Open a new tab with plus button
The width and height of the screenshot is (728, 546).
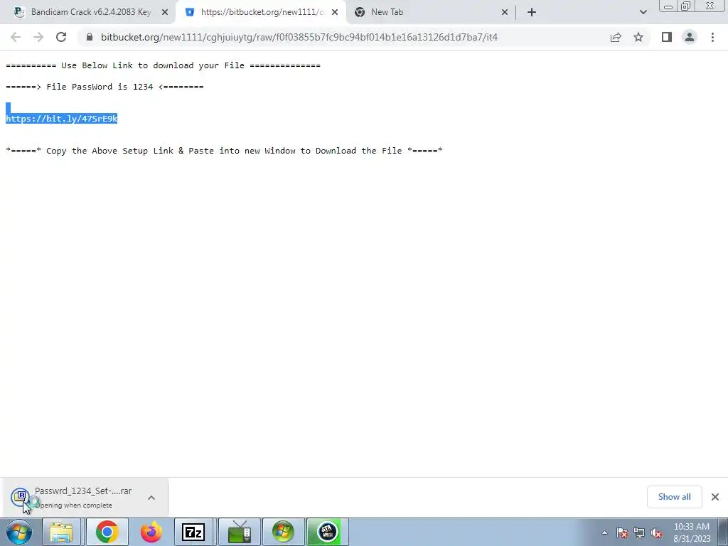pos(532,13)
